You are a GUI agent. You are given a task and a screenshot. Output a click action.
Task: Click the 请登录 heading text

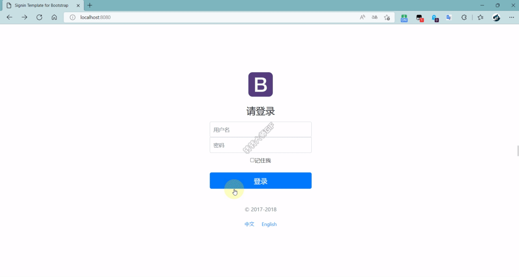[x=260, y=111]
